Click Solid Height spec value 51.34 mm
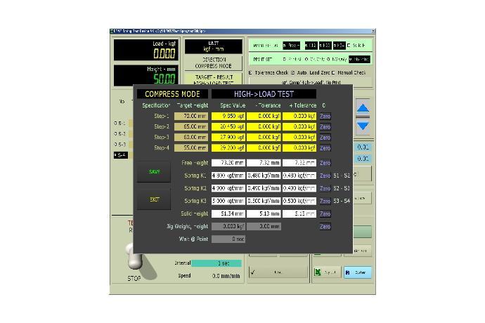 [228, 213]
